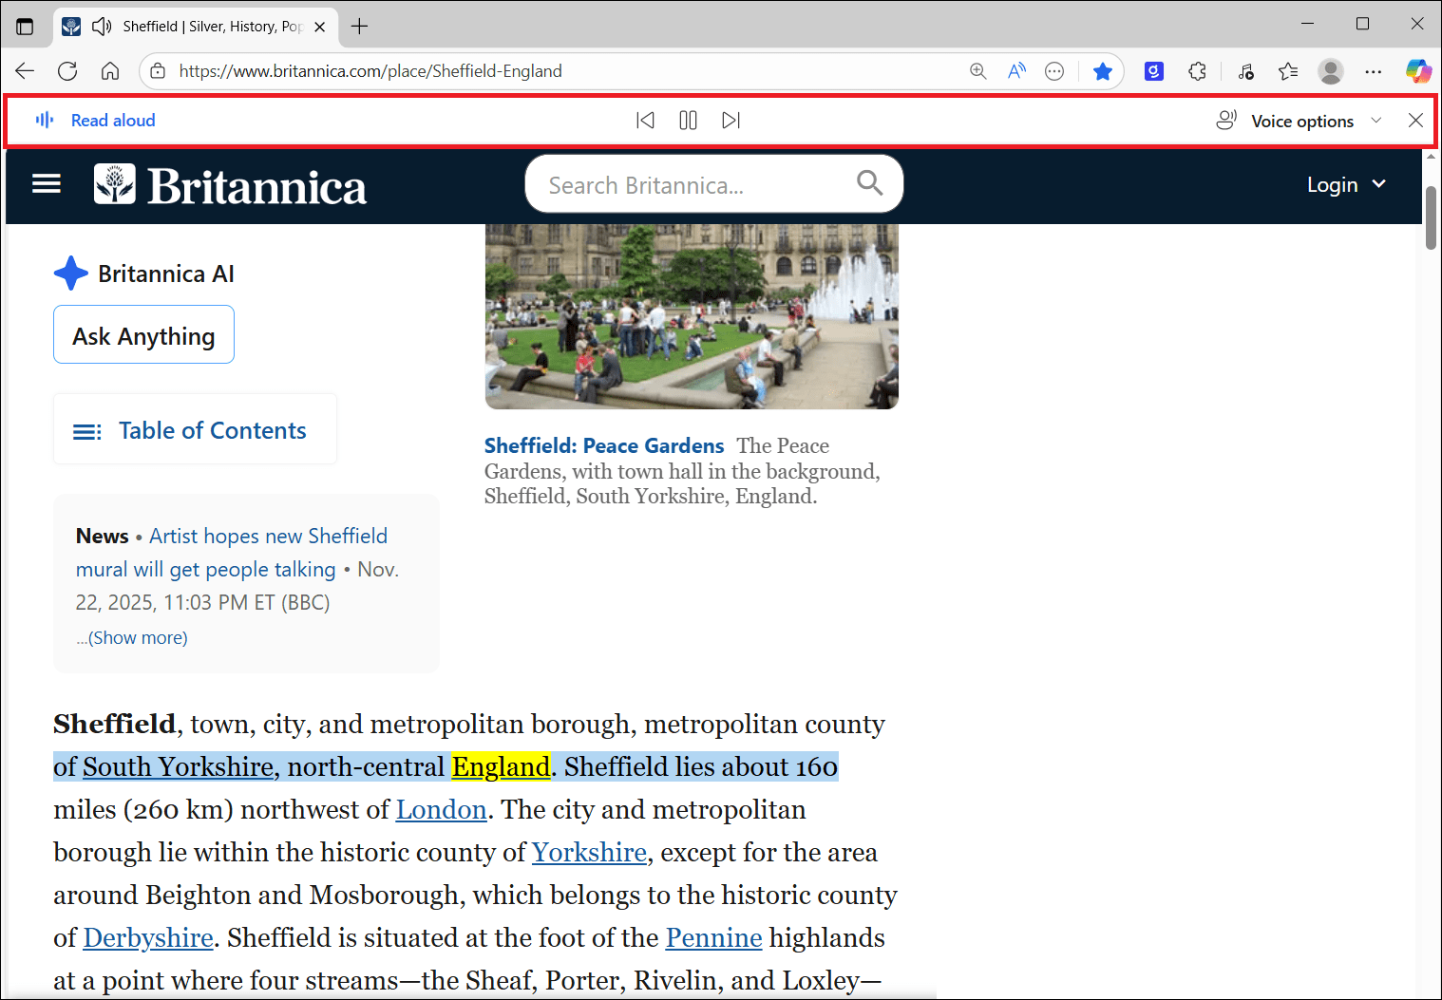
Task: Open the Britannica hamburger menu
Action: click(x=46, y=183)
